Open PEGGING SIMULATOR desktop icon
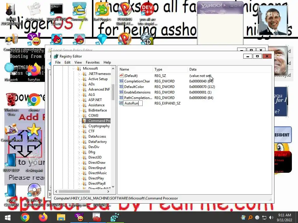This screenshot has height=223, width=298. point(125,14)
